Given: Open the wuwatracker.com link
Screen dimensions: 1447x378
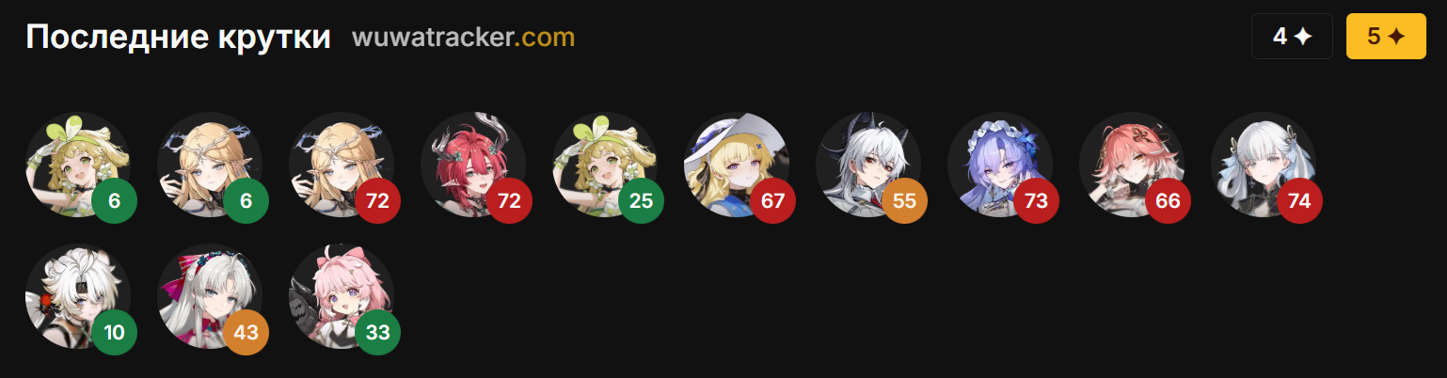Looking at the screenshot, I should 463,38.
